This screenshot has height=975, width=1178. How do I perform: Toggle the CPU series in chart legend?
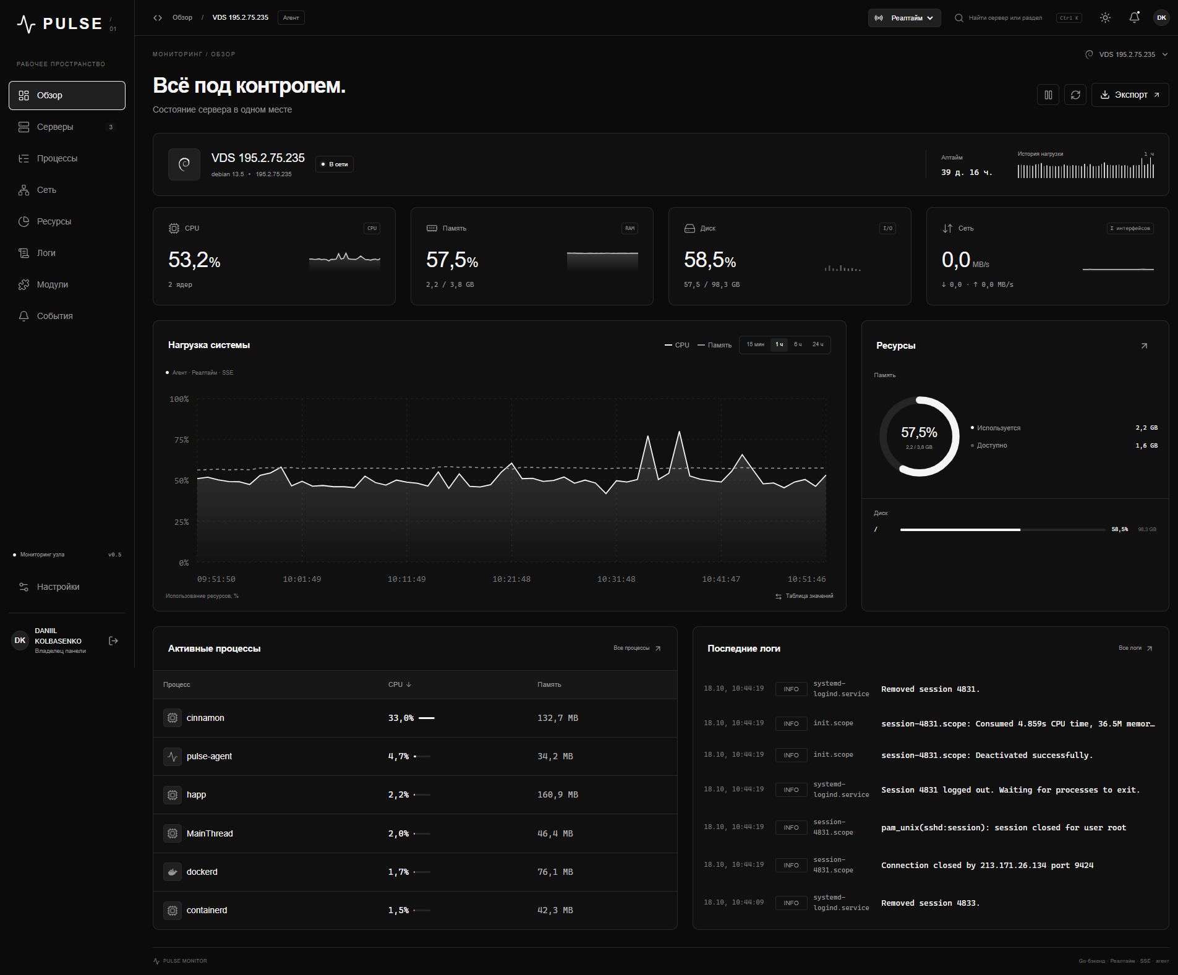(677, 345)
